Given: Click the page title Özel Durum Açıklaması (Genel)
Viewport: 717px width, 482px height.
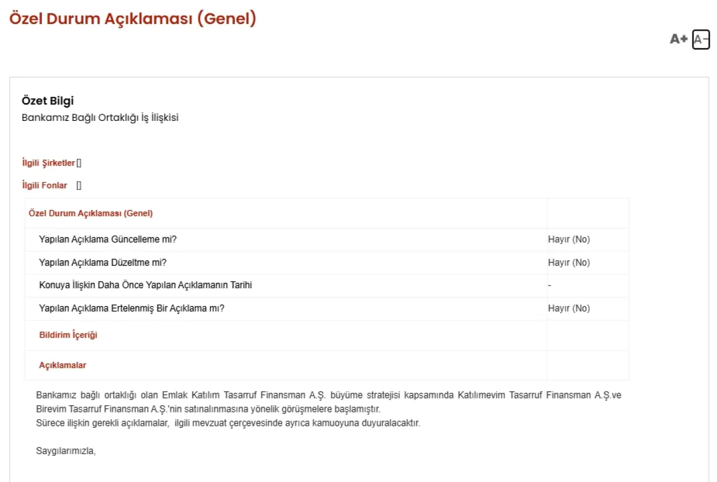Looking at the screenshot, I should coord(133,18).
